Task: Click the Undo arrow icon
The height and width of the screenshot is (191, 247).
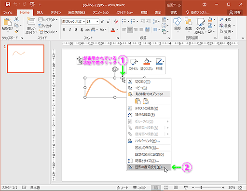Action: coord(15,4)
